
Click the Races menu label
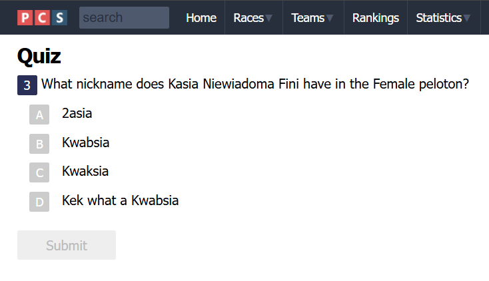pyautogui.click(x=248, y=18)
